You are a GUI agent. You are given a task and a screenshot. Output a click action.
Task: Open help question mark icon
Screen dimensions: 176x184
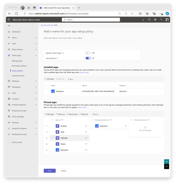[161, 19]
